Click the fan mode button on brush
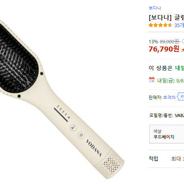Viewport: 184px width, 184px height. point(73,127)
